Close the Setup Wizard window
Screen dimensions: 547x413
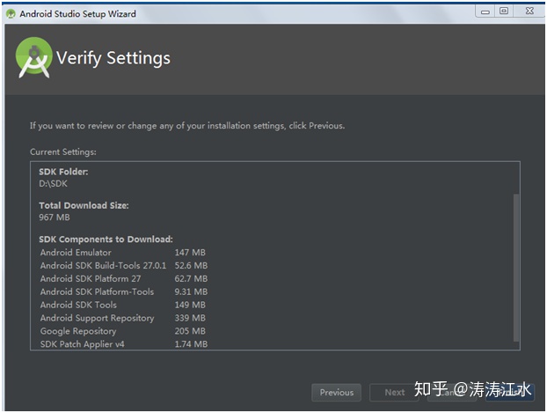pos(529,11)
